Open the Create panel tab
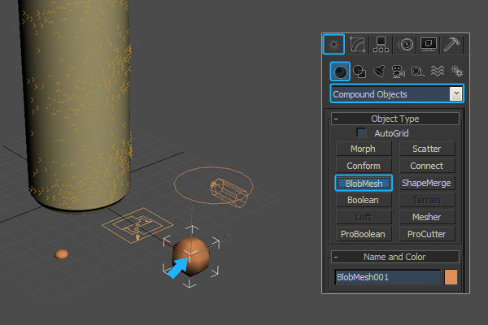 click(x=333, y=45)
